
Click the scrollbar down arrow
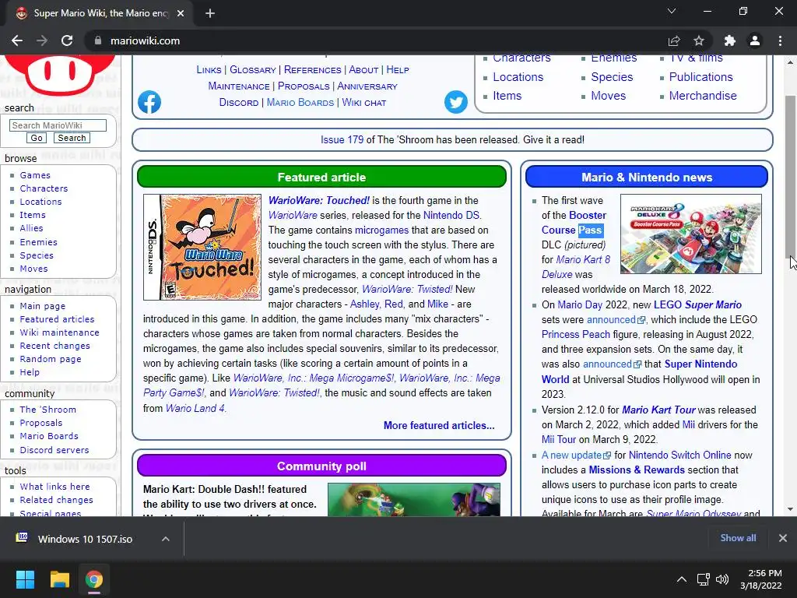(x=791, y=509)
